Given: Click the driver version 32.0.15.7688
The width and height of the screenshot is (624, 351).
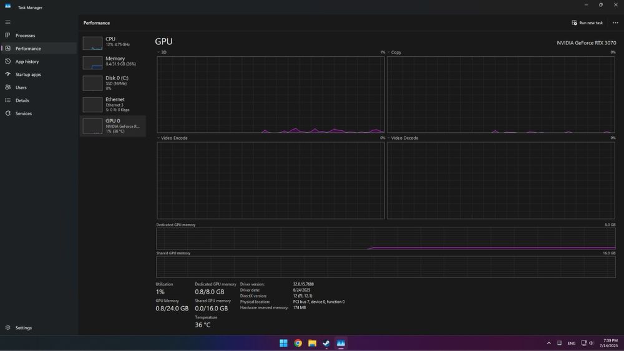Looking at the screenshot, I should [x=303, y=284].
